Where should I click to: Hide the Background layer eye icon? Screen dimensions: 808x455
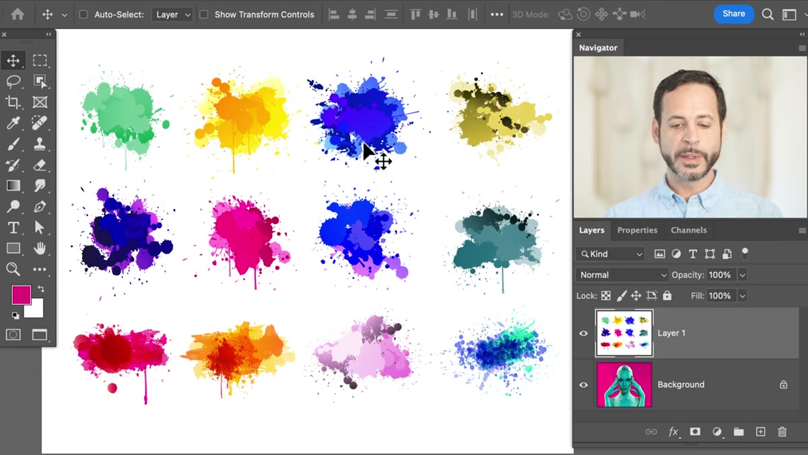coord(584,385)
